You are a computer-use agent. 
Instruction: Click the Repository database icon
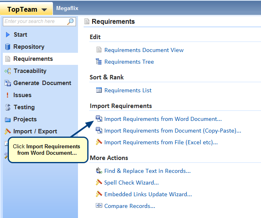tap(7, 47)
